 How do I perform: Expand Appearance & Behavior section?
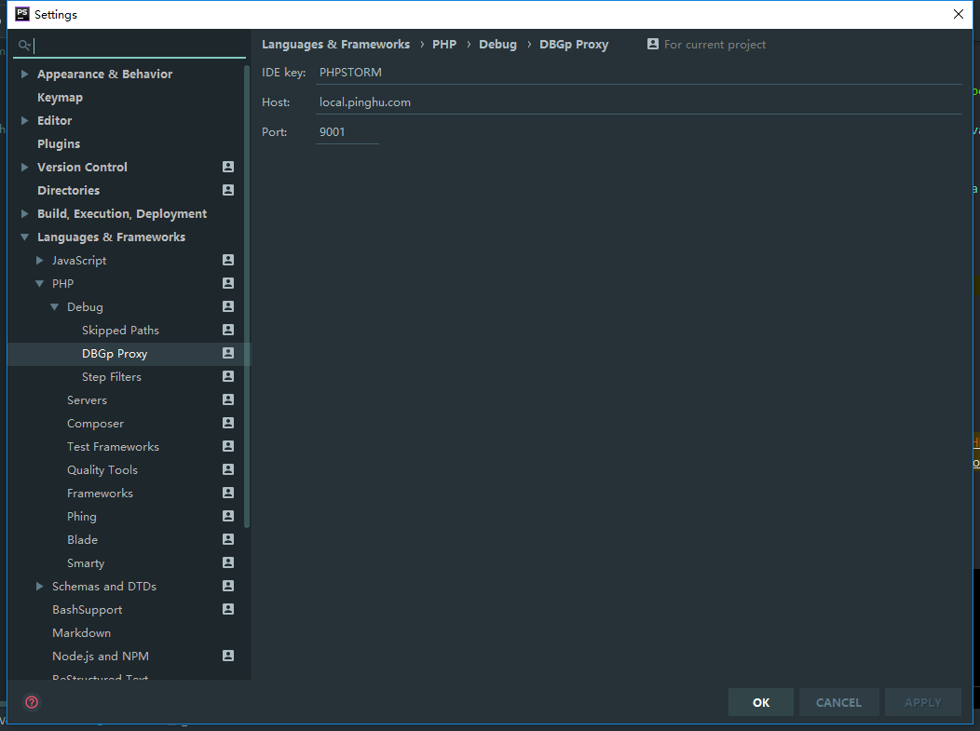[x=24, y=74]
